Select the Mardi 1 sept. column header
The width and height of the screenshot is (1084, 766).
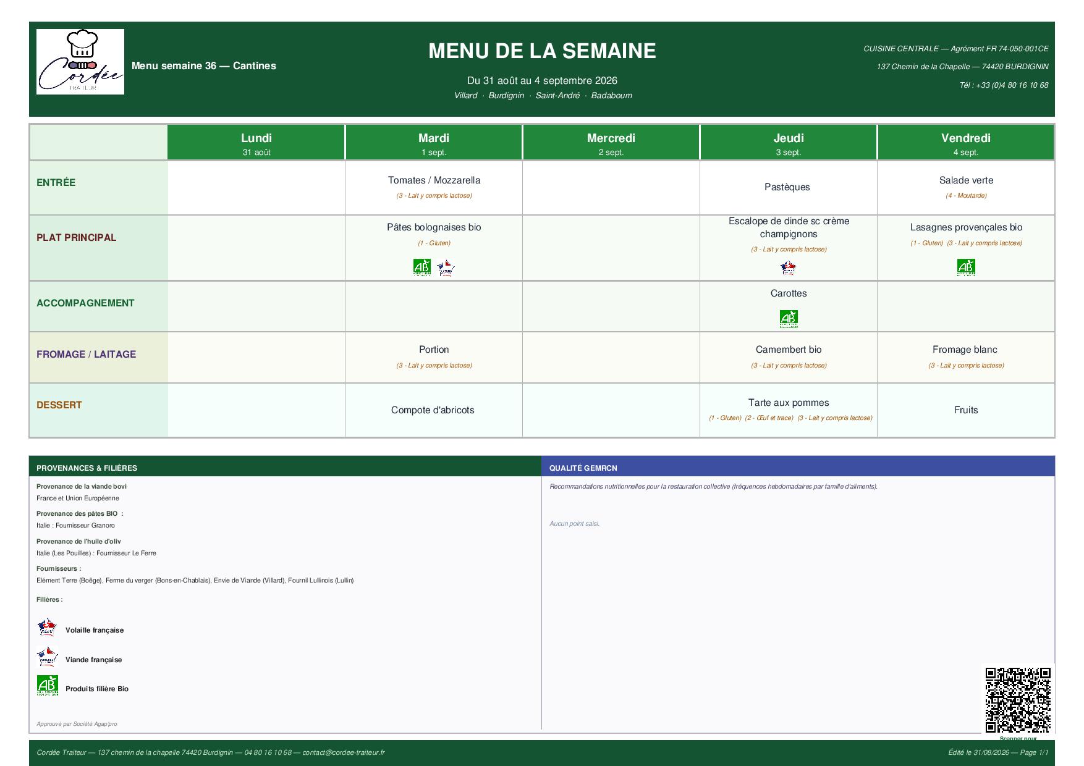pyautogui.click(x=434, y=143)
